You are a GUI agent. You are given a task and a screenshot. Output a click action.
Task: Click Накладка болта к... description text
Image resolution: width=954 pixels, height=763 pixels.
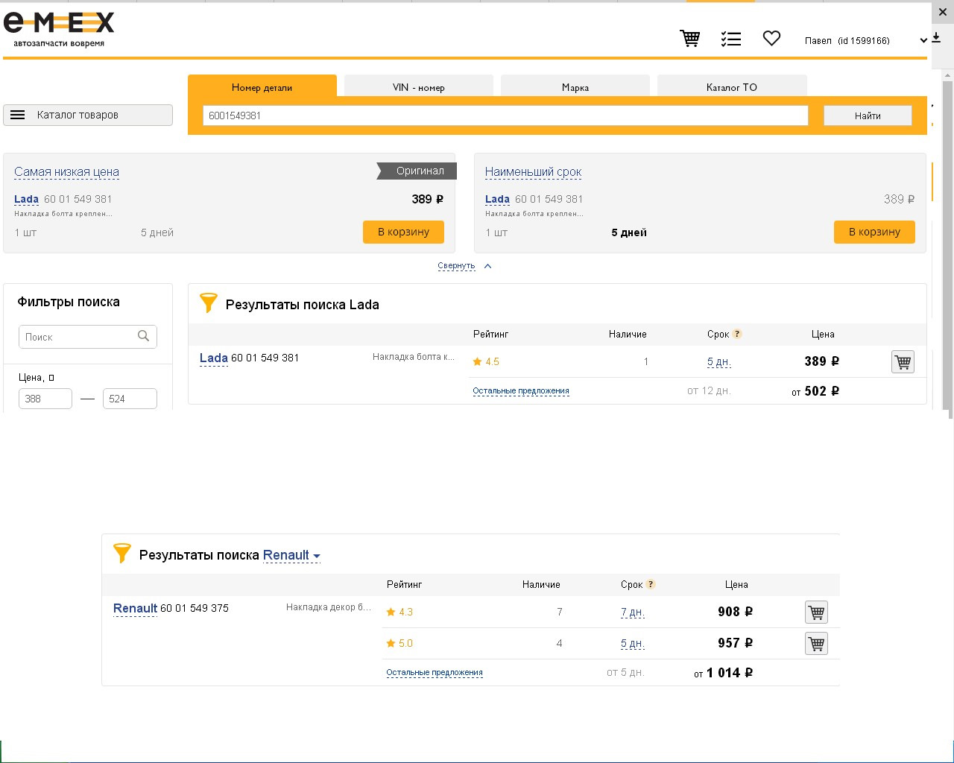click(414, 357)
